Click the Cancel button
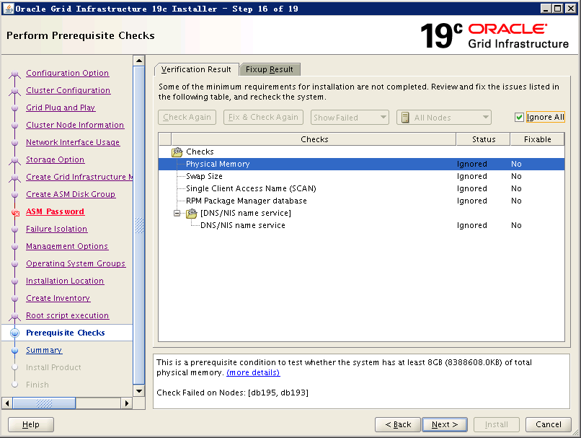The width and height of the screenshot is (581, 438). click(x=549, y=424)
